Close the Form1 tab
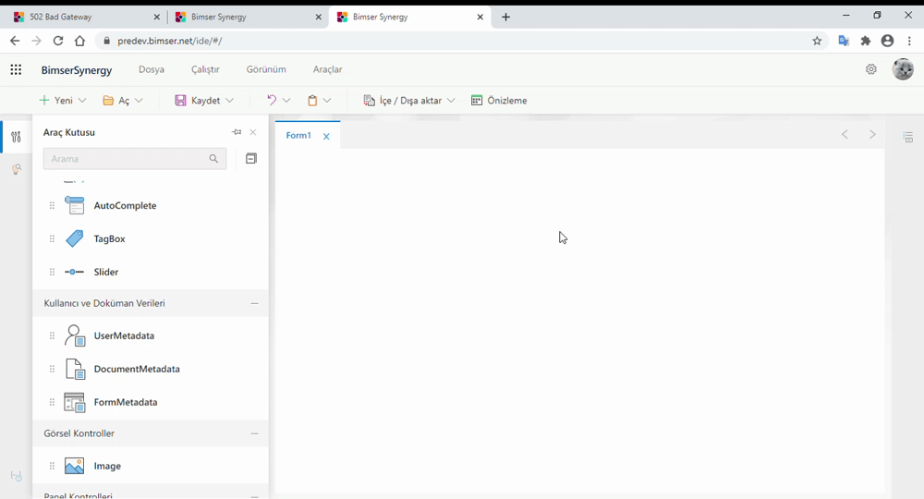The image size is (924, 499). click(x=326, y=137)
